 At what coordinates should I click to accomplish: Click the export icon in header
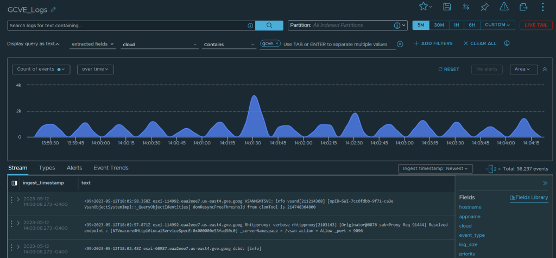(x=523, y=7)
